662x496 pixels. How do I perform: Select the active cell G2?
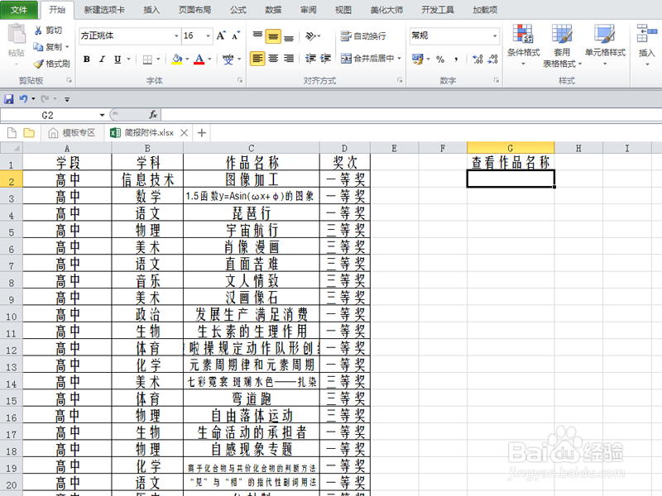511,179
